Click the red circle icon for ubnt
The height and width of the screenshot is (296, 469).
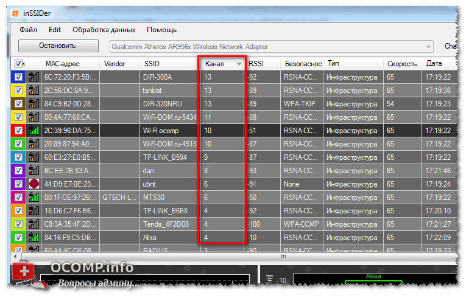pyautogui.click(x=33, y=184)
